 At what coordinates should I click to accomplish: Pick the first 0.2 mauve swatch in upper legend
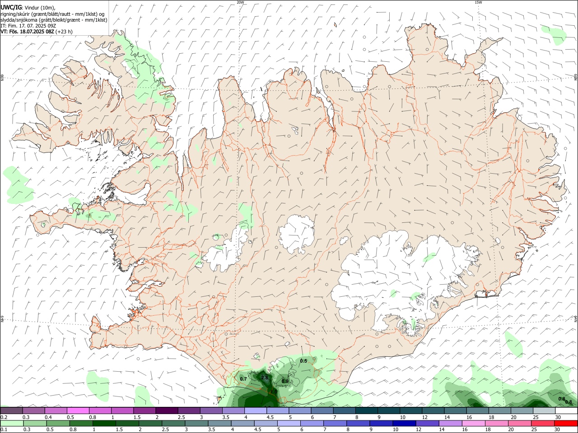point(12,410)
